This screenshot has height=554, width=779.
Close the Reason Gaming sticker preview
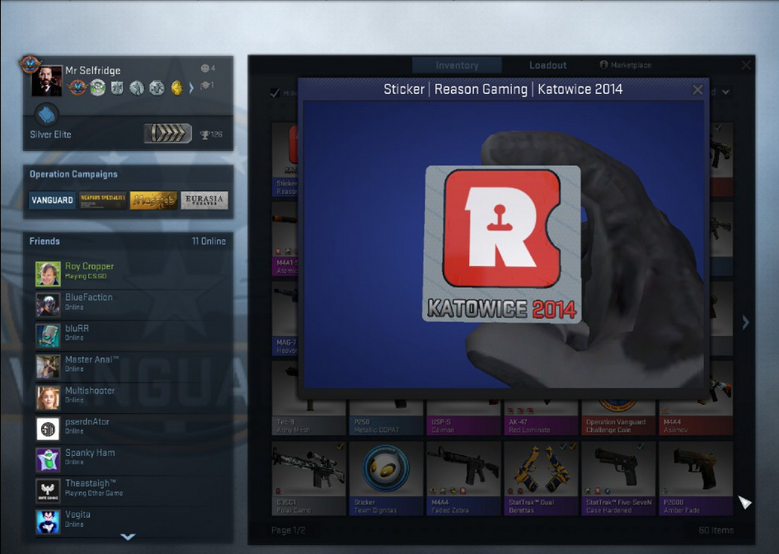(x=697, y=90)
